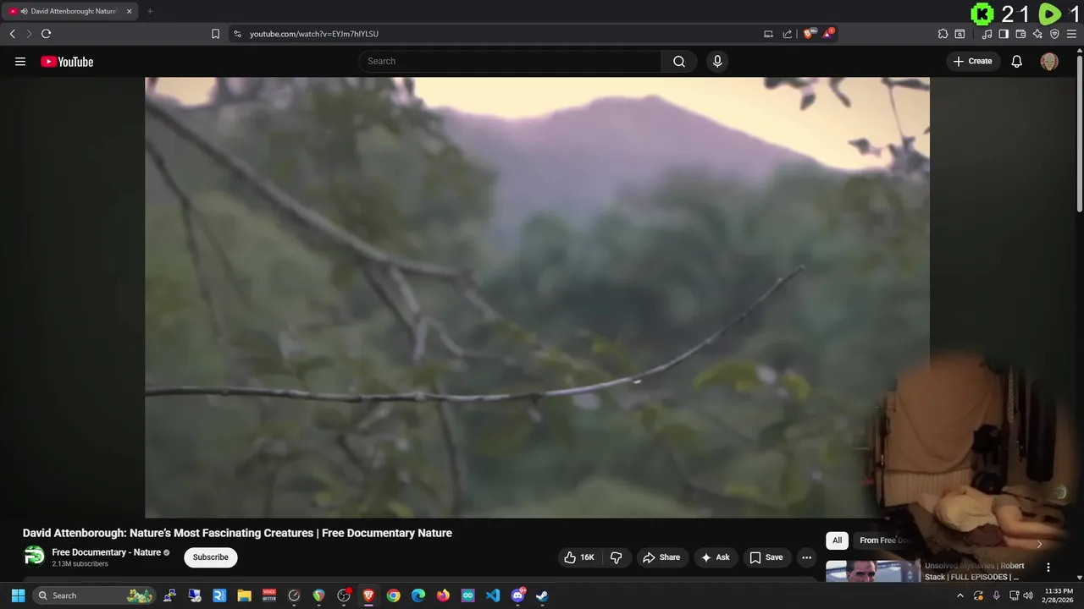Viewport: 1084px width, 609px height.
Task: Save the video to a playlist
Action: [766, 557]
